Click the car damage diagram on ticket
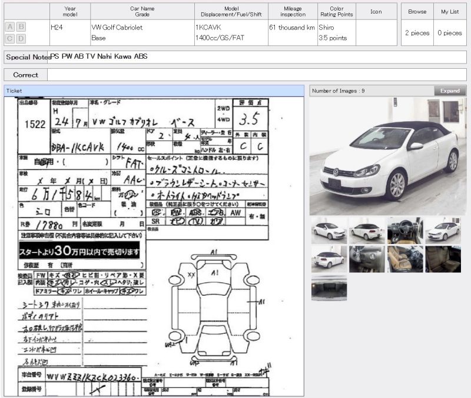 pos(214,307)
